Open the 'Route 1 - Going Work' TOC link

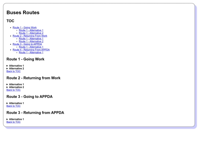click(25, 27)
